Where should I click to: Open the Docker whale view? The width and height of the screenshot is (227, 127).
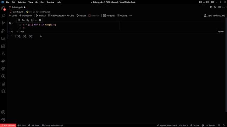[x=3, y=61]
